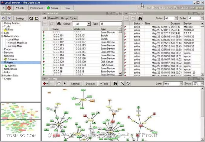Image resolution: width=205 pixels, height=142 pixels.
Task: Expand the Address Lists tree node
Action: pyautogui.click(x=2, y=76)
